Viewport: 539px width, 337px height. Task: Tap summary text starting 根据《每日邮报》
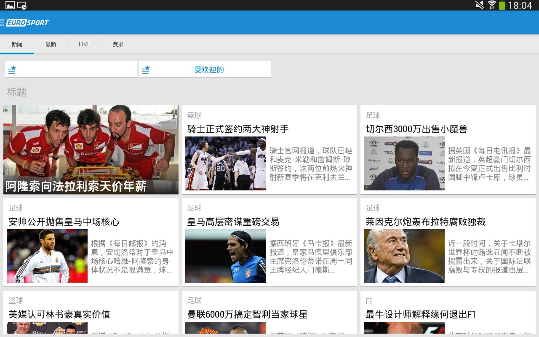(133, 257)
